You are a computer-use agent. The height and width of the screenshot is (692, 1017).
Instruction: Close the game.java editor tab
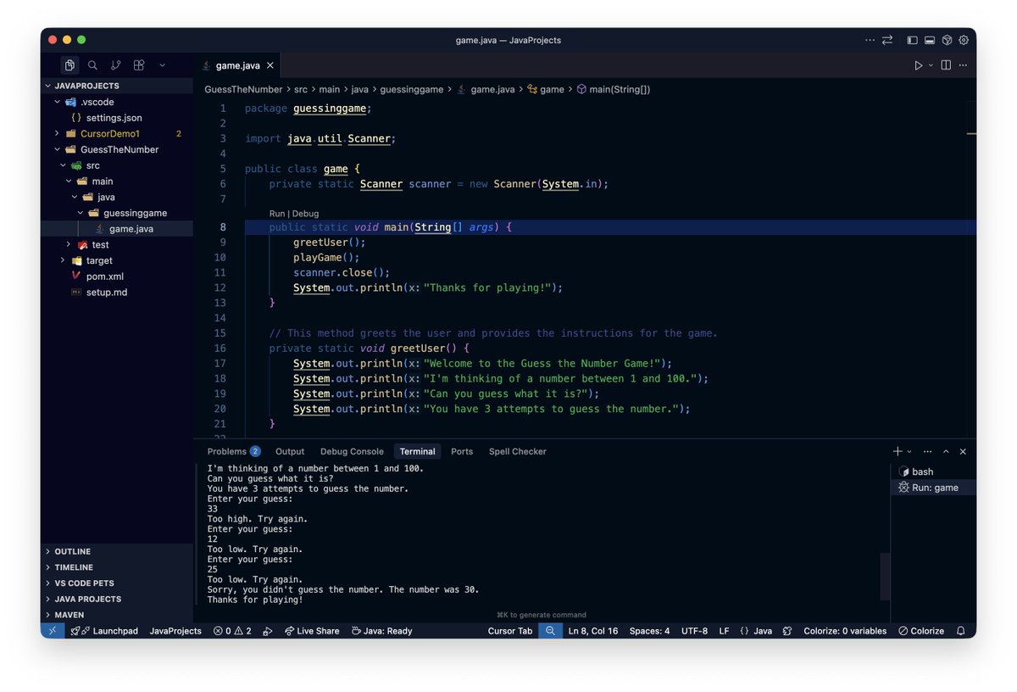[x=271, y=65]
